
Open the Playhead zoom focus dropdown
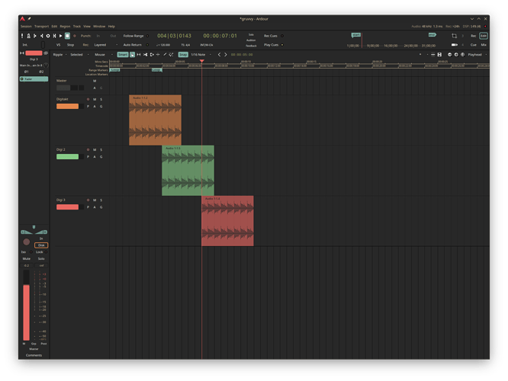click(x=477, y=55)
